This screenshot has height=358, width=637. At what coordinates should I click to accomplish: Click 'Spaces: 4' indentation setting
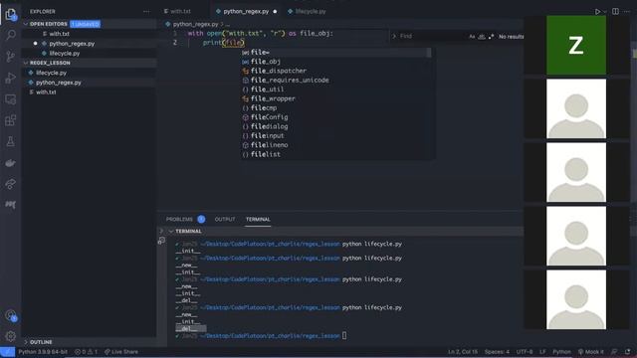coord(497,352)
